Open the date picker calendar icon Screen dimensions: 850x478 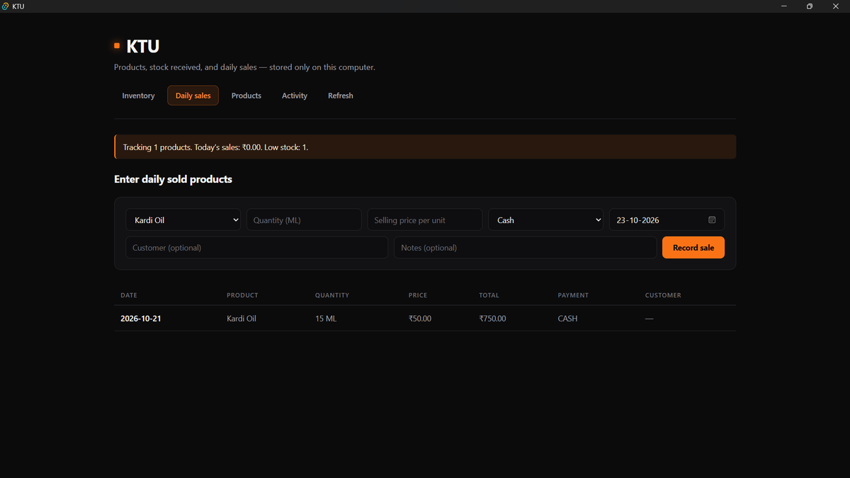(x=712, y=220)
